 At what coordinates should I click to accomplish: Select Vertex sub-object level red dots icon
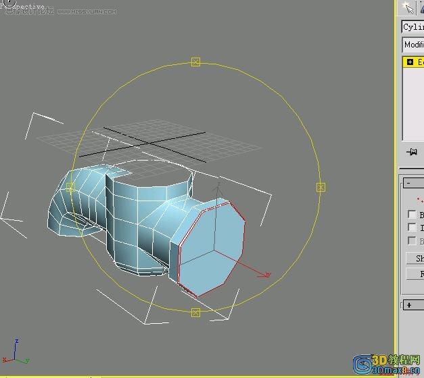(420, 201)
